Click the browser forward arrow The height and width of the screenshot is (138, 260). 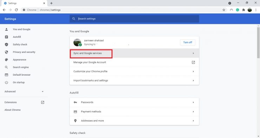click(x=10, y=10)
